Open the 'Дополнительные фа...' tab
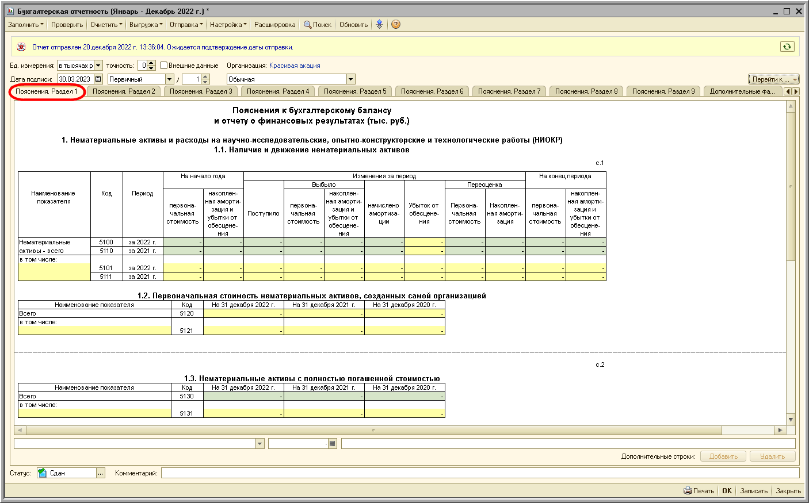This screenshot has width=809, height=503. point(742,91)
